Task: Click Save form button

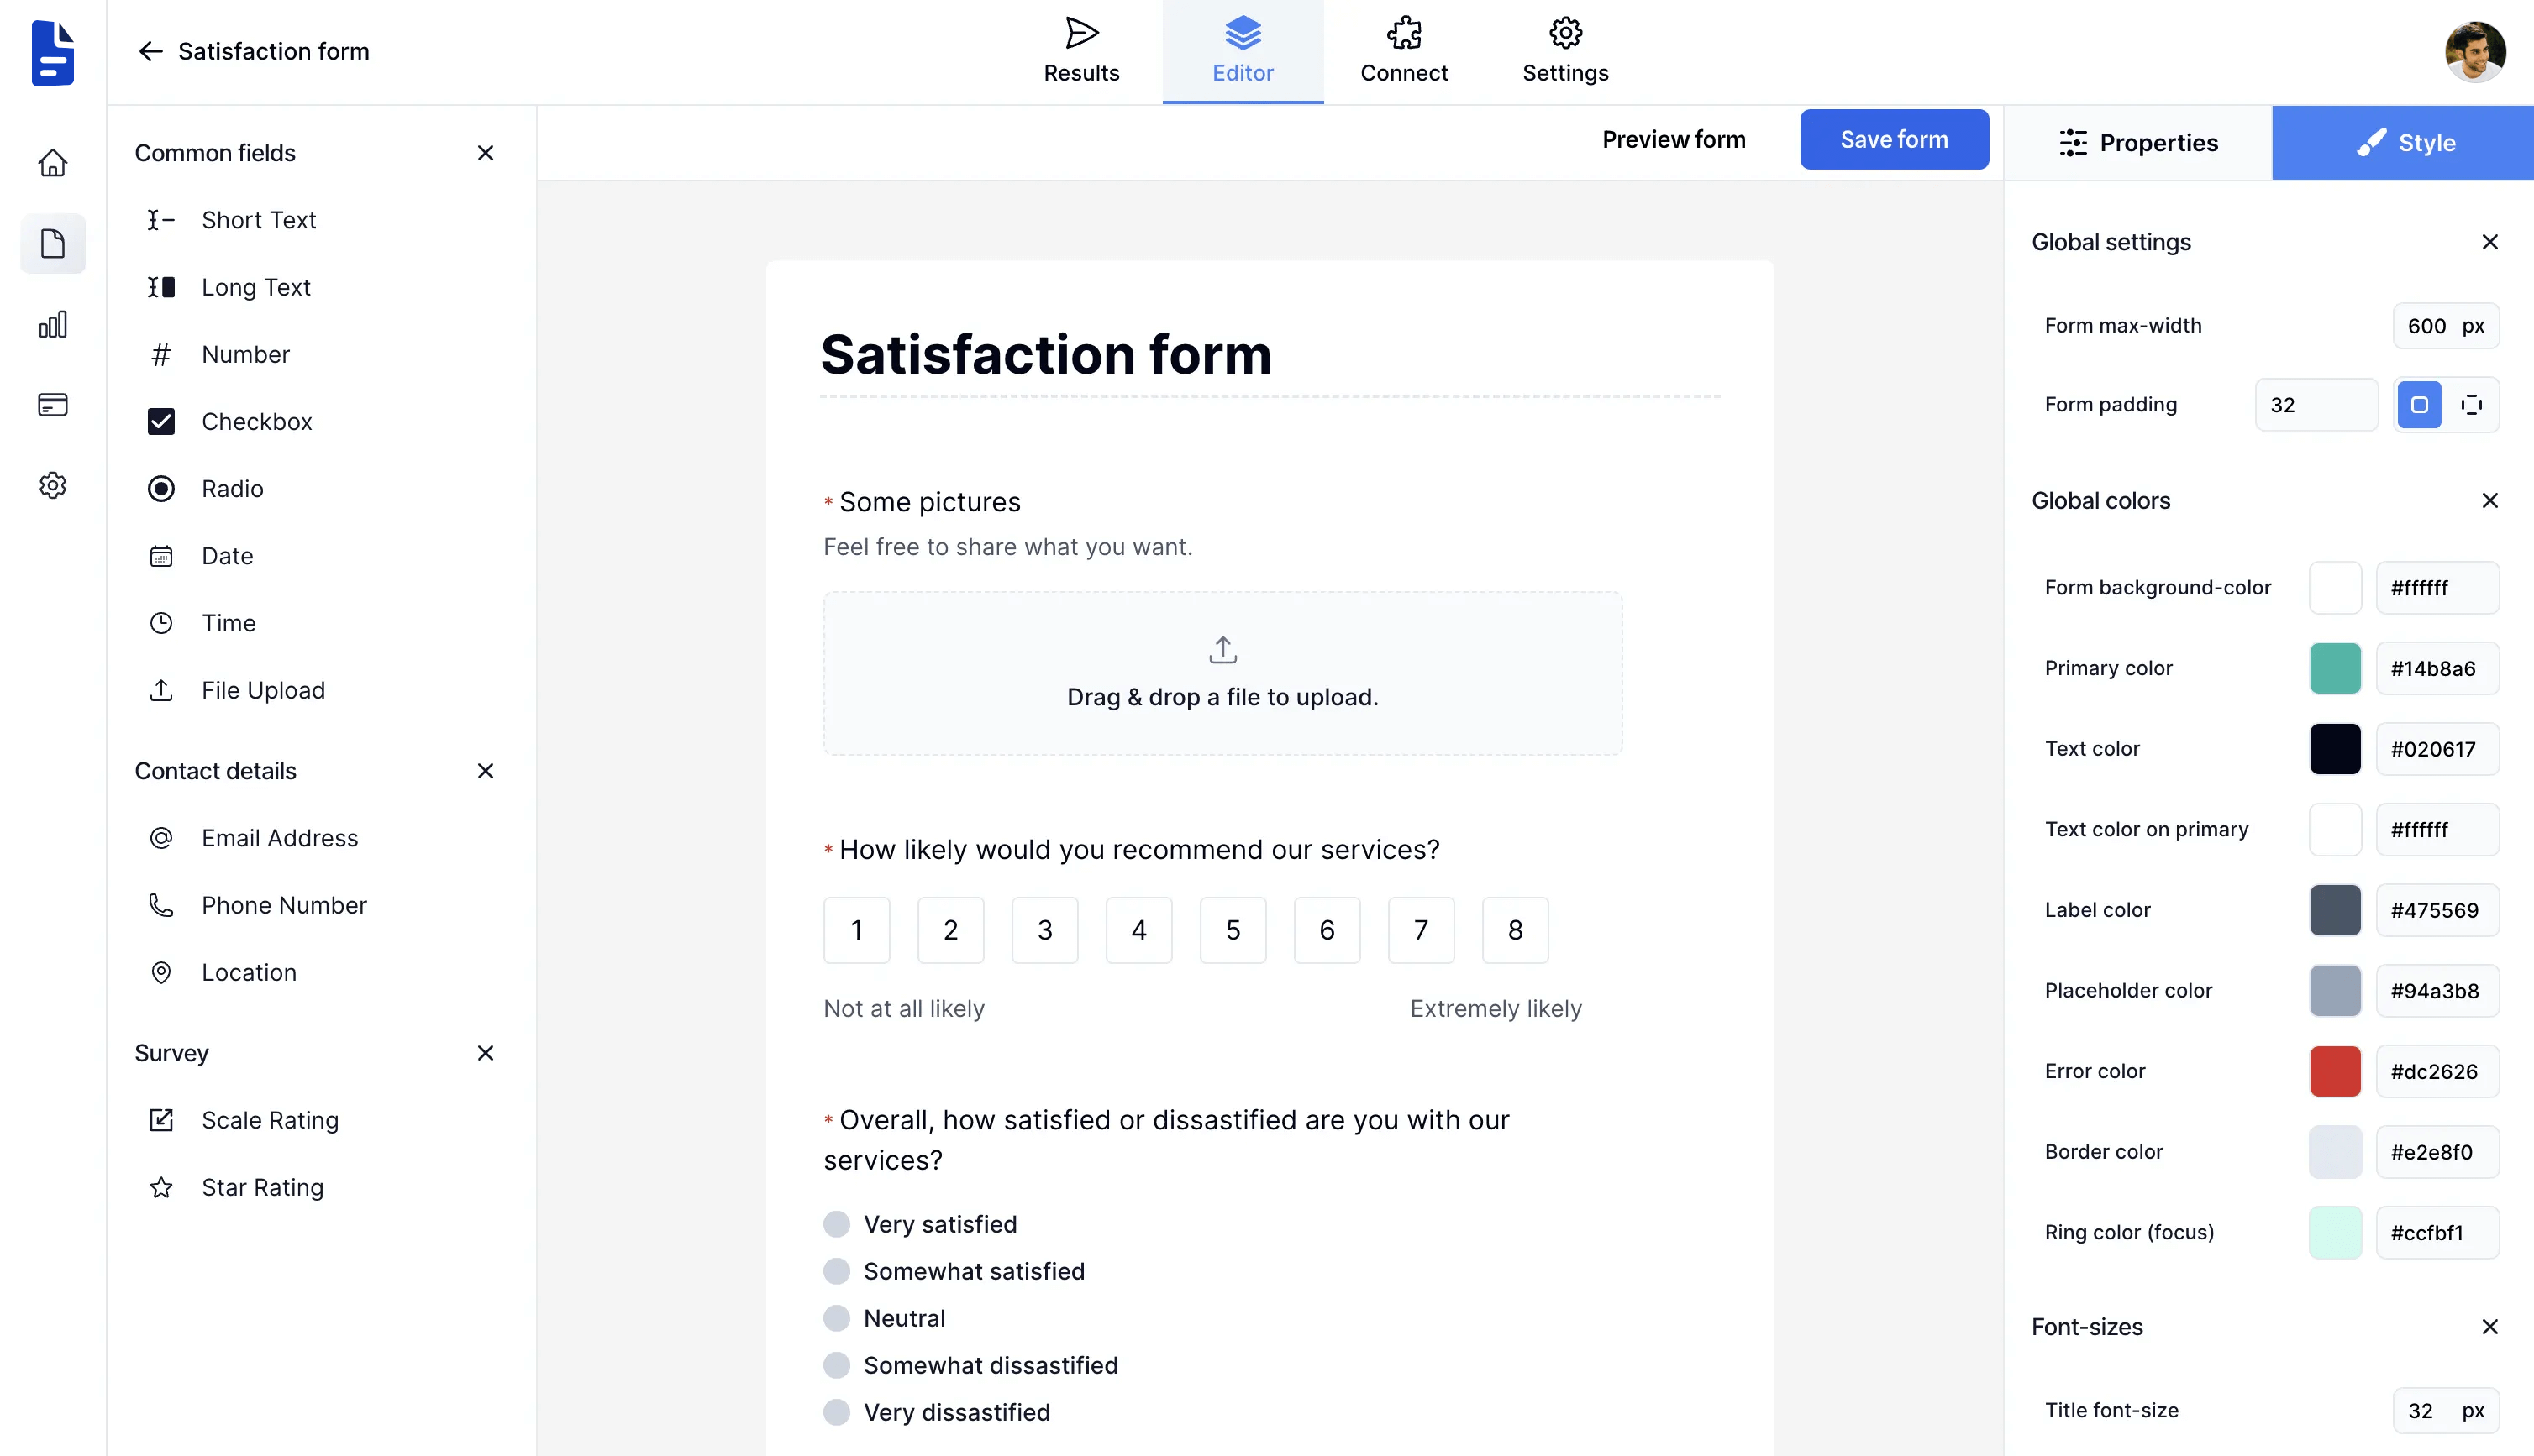Action: 1894,141
